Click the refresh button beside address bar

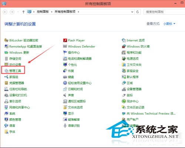point(138,12)
